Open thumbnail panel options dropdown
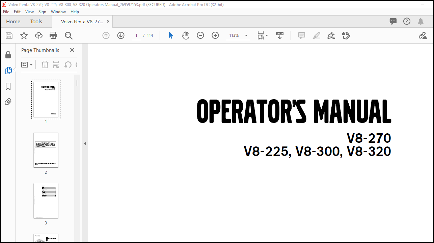 (x=27, y=64)
